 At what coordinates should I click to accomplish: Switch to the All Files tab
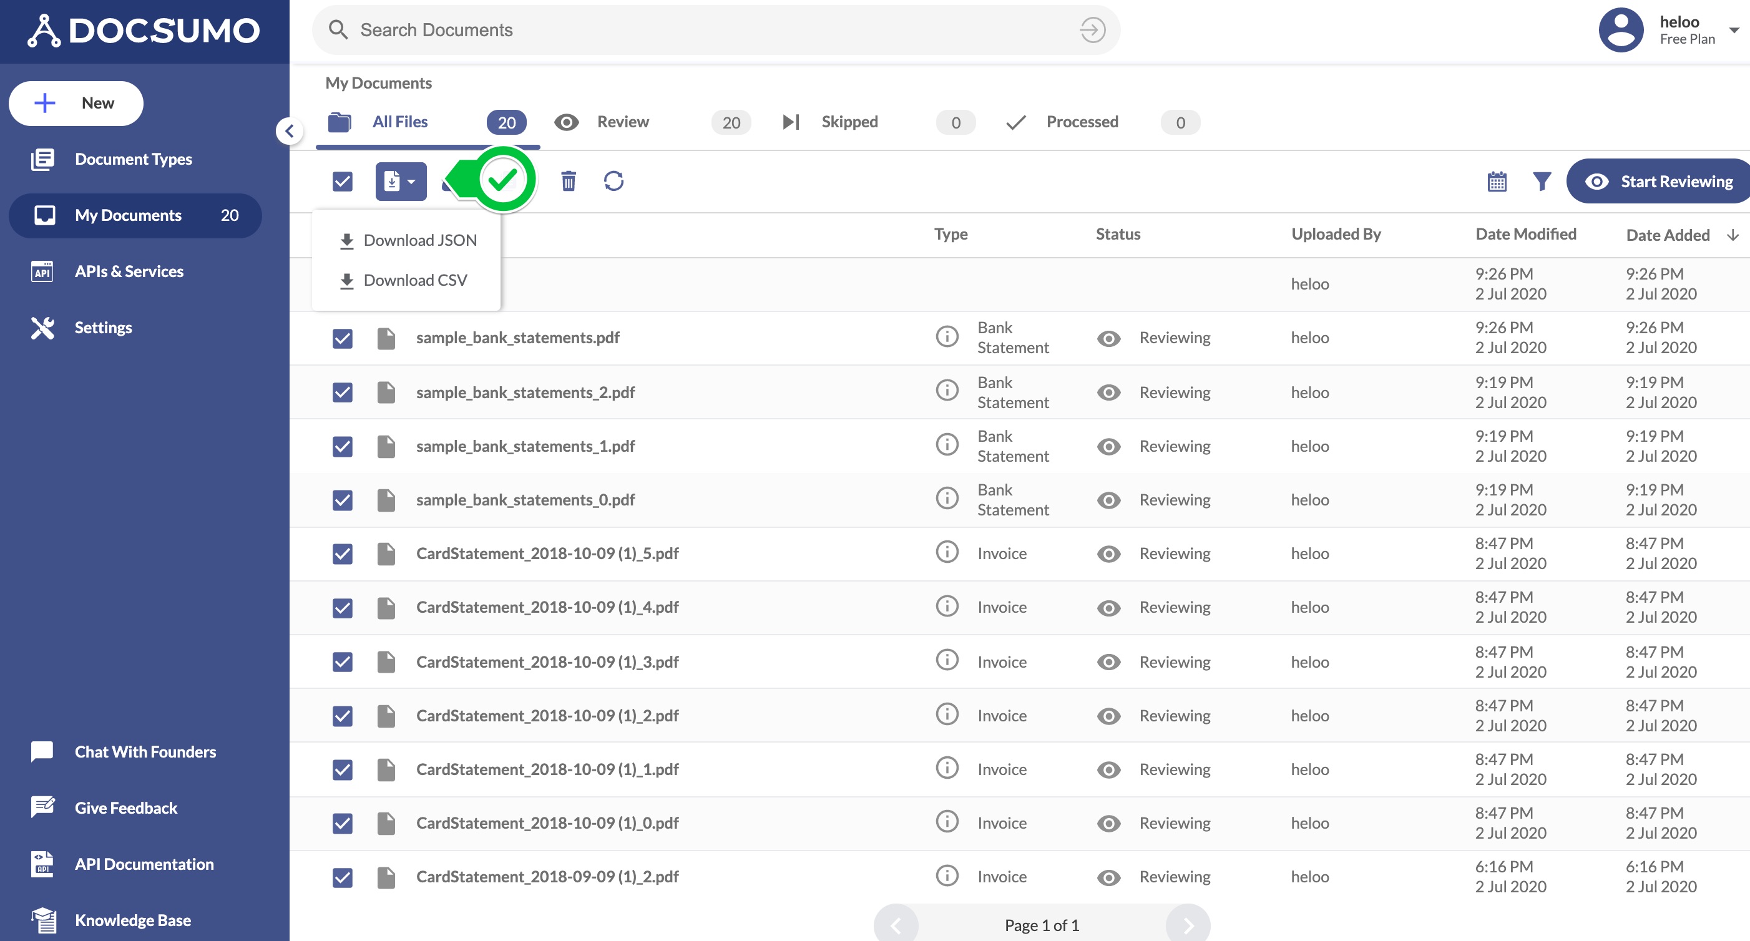(x=428, y=122)
